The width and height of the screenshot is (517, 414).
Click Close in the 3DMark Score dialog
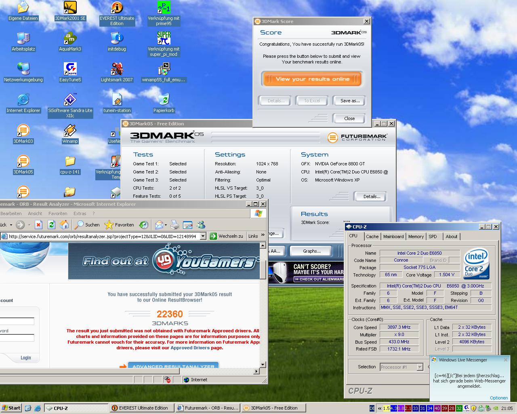point(349,118)
